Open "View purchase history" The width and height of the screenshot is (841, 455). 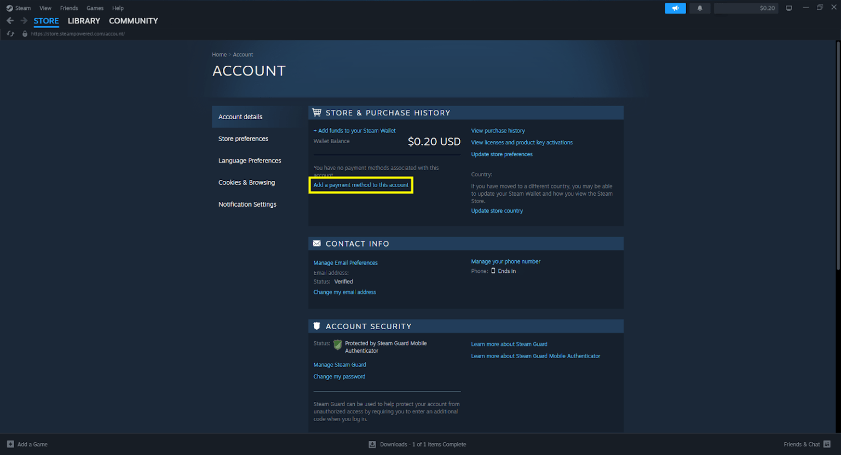coord(498,131)
